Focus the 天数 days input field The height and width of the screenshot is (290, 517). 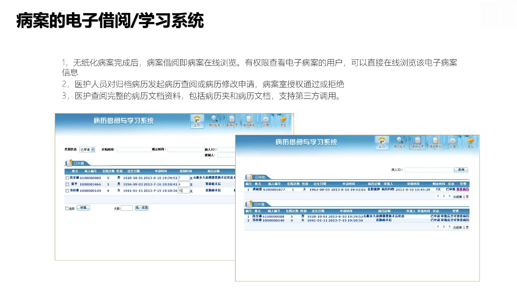click(x=127, y=208)
